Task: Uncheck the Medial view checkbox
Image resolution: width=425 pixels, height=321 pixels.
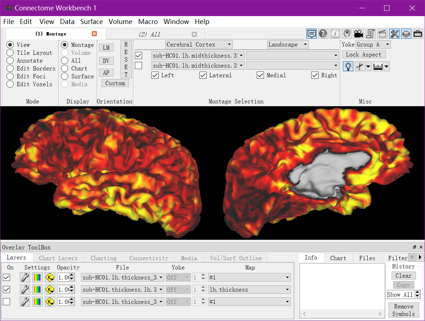Action: (x=260, y=75)
